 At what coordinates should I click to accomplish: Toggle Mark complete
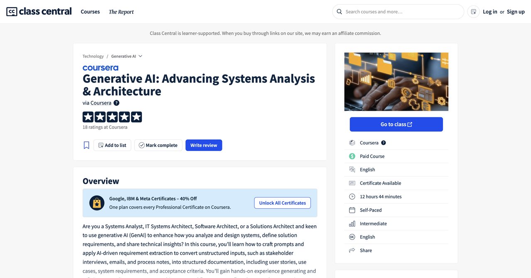[x=158, y=145]
